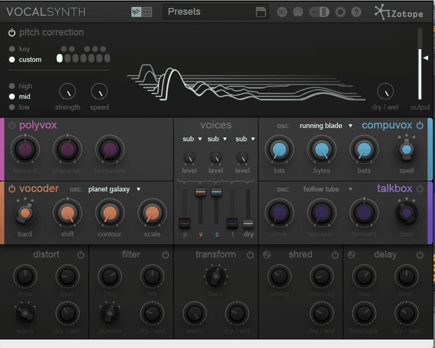Click the polyvox formant knob
The width and height of the screenshot is (435, 348).
(x=25, y=149)
